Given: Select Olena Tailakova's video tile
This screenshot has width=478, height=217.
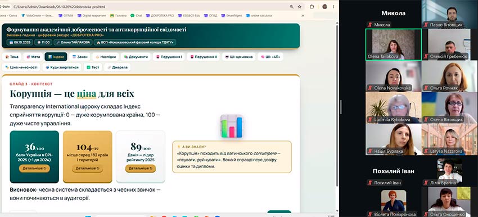Looking at the screenshot, I should click(393, 45).
